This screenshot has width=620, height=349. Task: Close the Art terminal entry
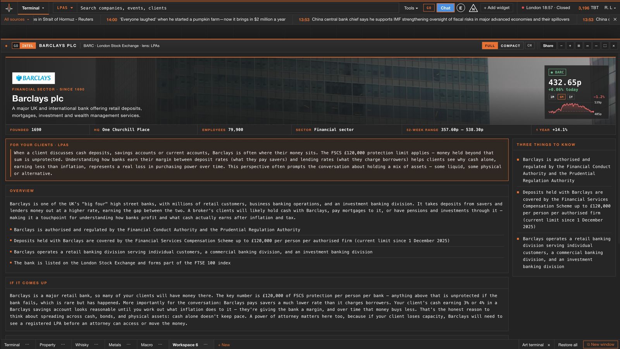[x=549, y=345]
